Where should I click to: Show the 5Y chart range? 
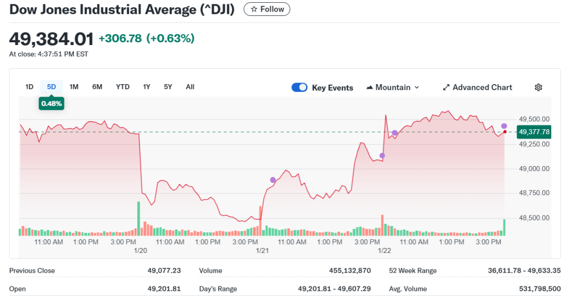point(168,87)
